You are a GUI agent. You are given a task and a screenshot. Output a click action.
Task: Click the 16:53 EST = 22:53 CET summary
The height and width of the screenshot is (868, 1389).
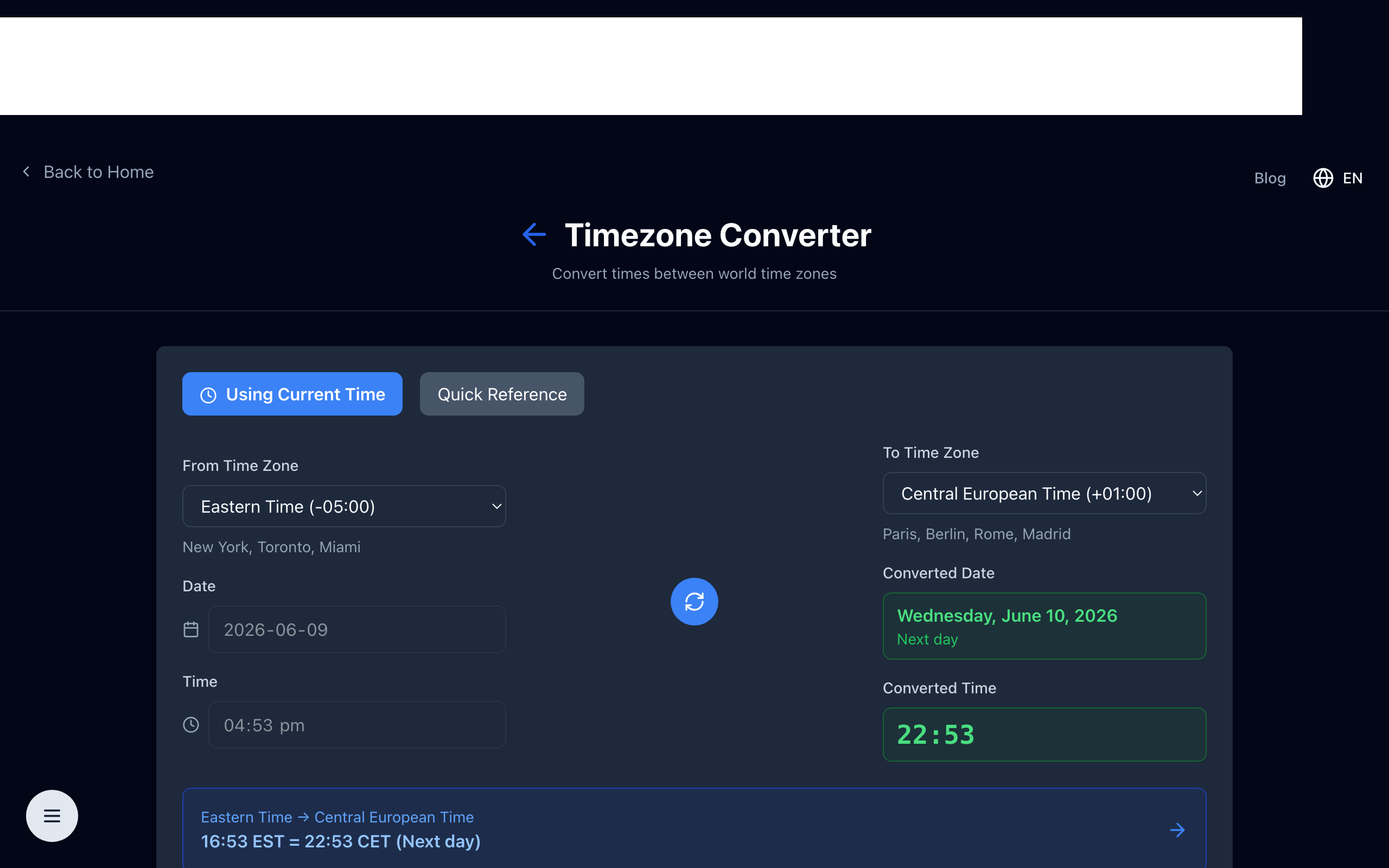pyautogui.click(x=340, y=841)
